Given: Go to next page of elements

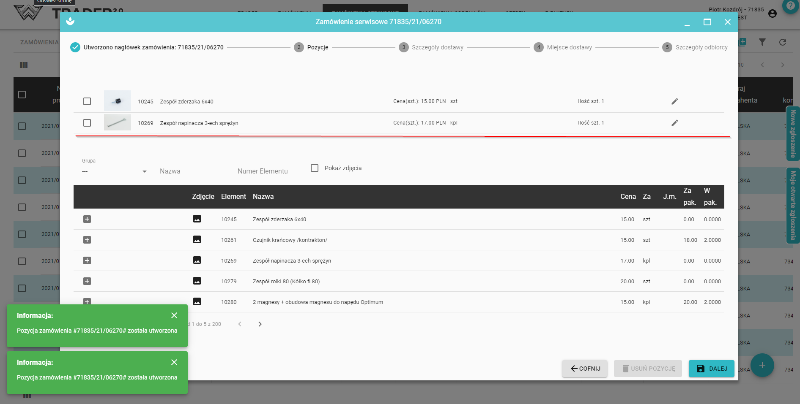Looking at the screenshot, I should click(260, 324).
